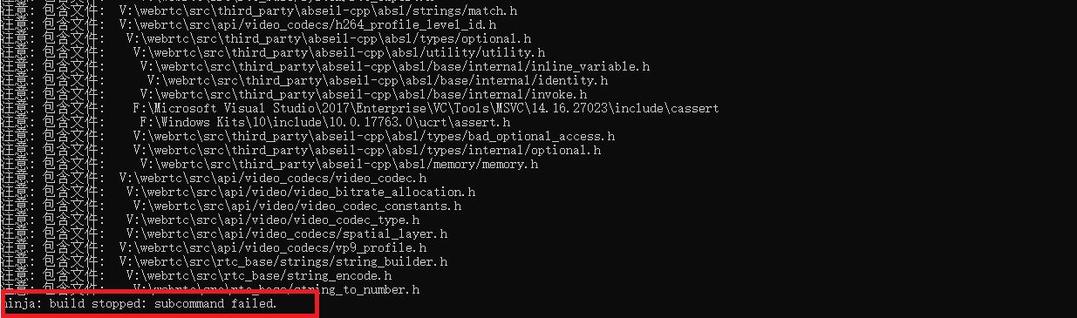Select the Visual Studio cassert include line
Screen dimensions: 1077x318
coord(359,109)
